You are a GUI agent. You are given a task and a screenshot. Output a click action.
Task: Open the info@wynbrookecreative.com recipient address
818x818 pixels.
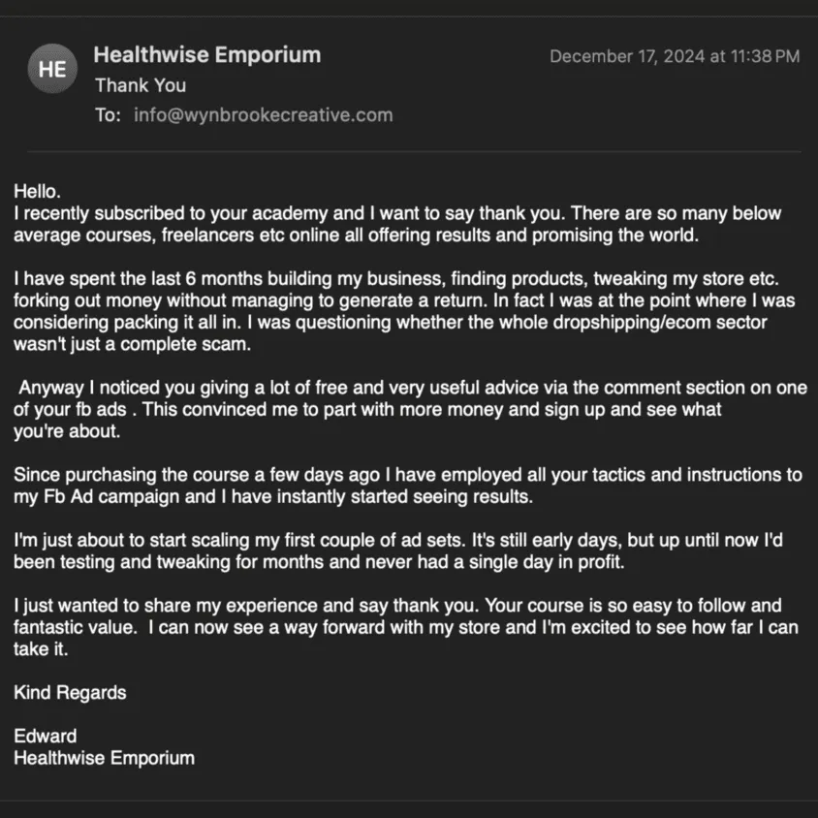pos(264,115)
